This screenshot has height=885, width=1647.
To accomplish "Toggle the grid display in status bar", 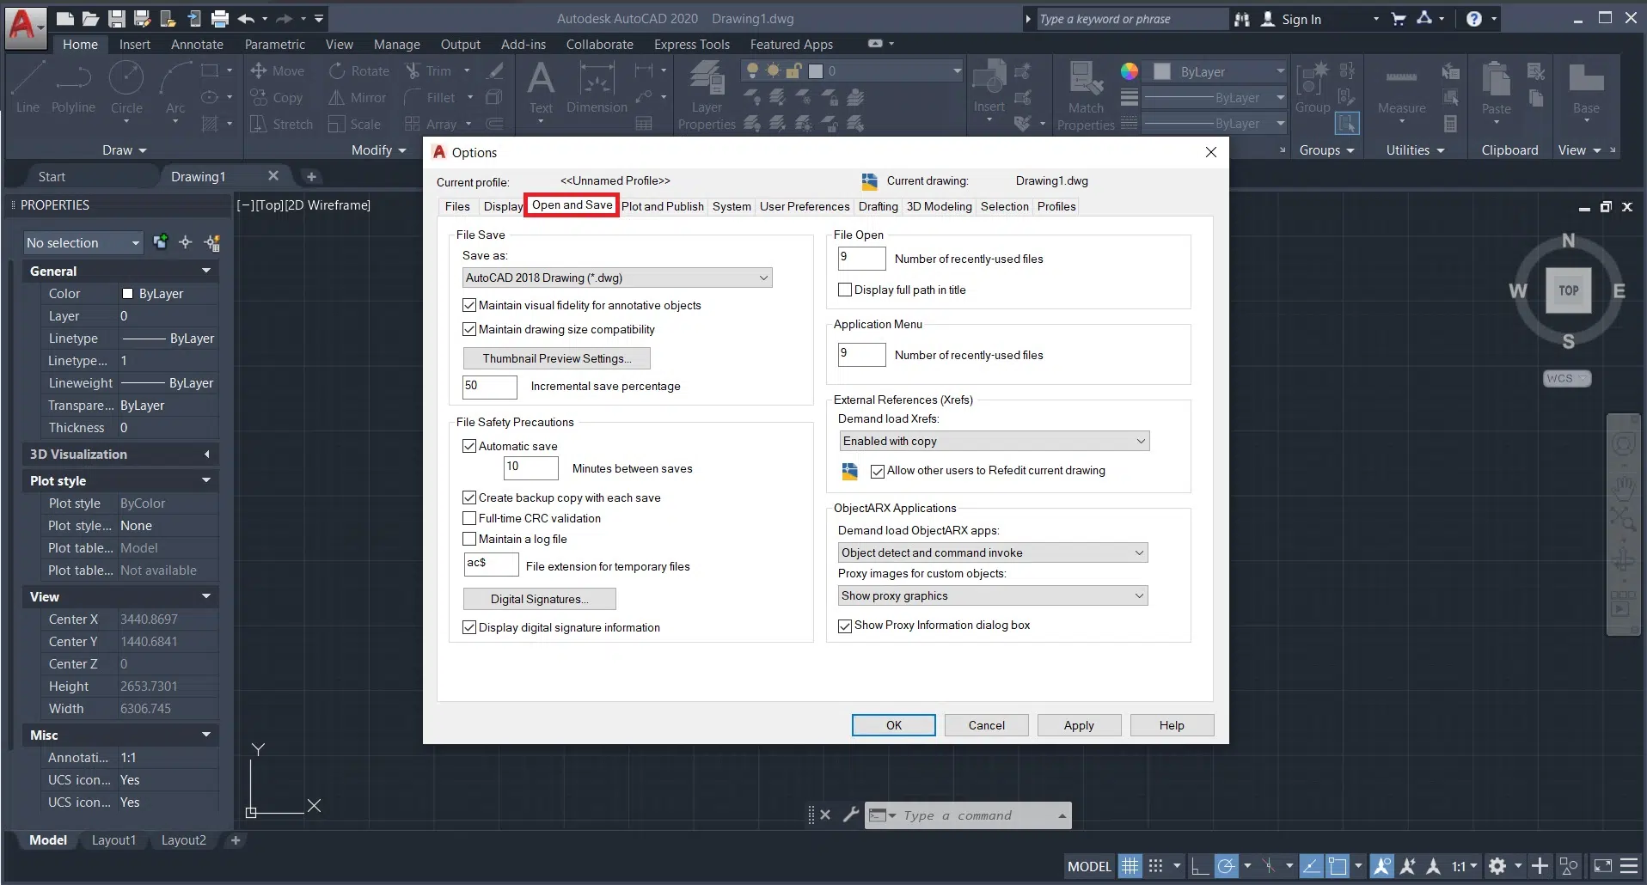I will point(1130,866).
